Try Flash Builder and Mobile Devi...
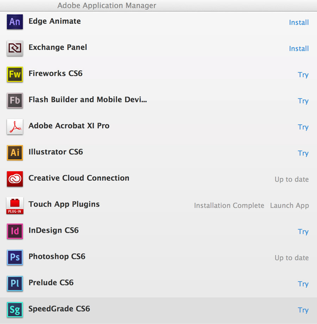This screenshot has height=324, width=317. pyautogui.click(x=303, y=101)
